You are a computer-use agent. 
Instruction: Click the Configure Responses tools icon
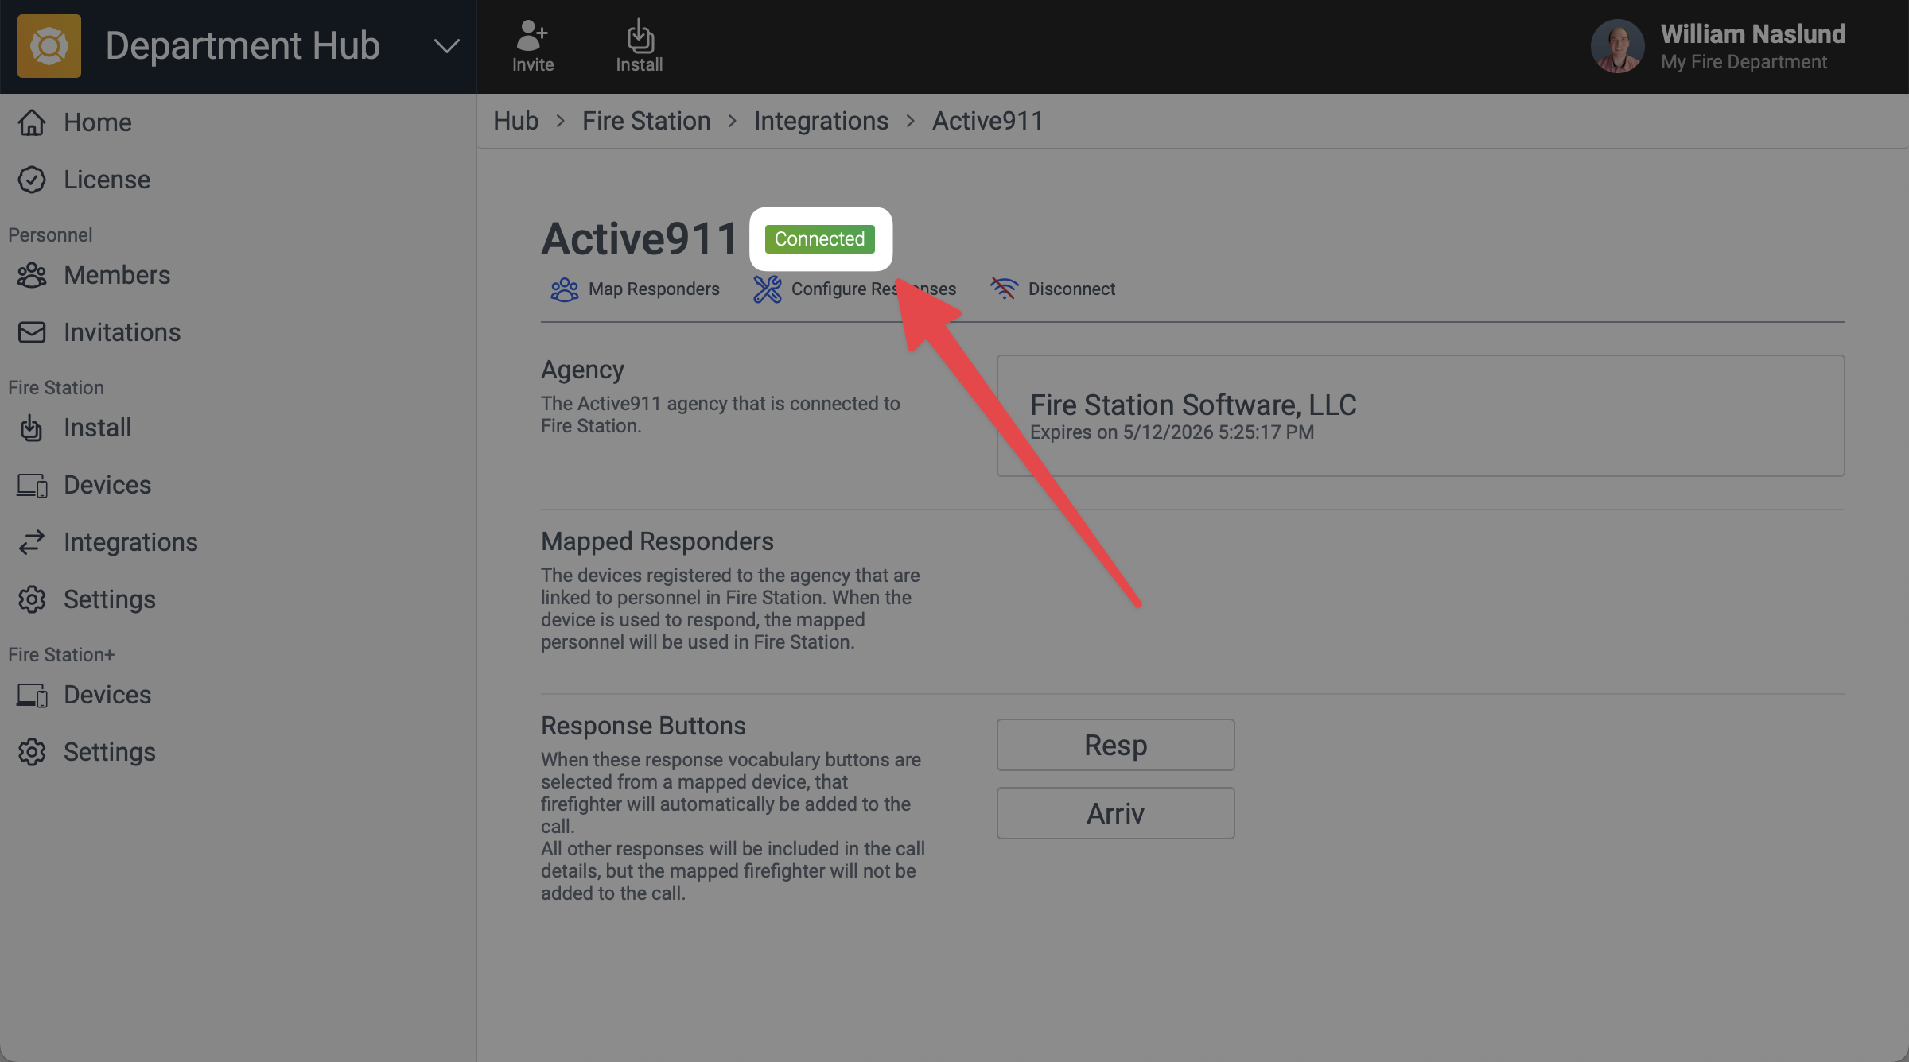(768, 289)
